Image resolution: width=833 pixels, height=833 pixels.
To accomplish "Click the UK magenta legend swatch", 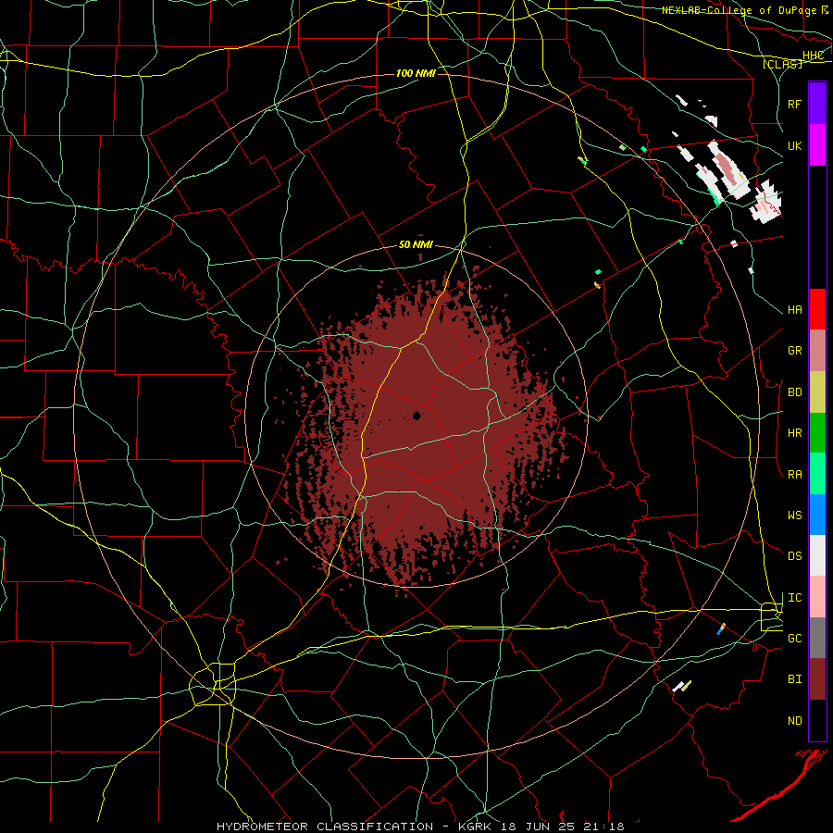I will pos(817,145).
